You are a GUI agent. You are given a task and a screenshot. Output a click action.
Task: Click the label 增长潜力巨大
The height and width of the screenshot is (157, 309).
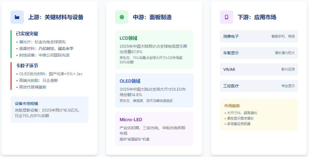point(285,53)
